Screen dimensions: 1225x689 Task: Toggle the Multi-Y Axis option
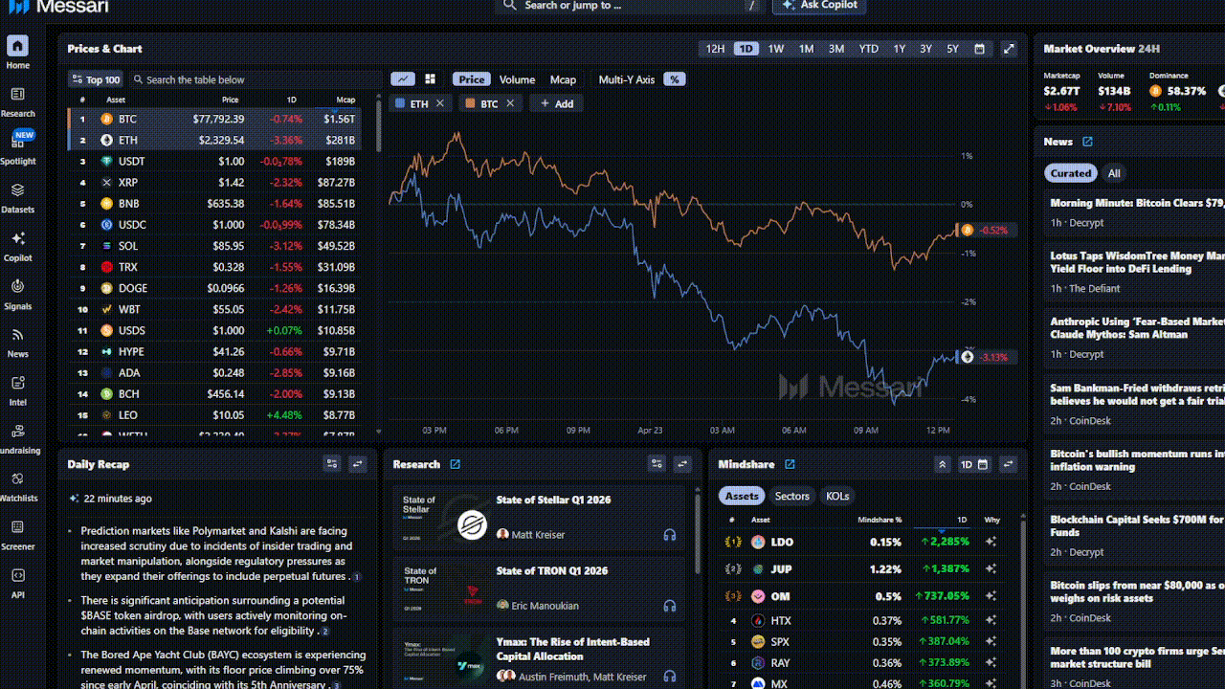coord(627,79)
